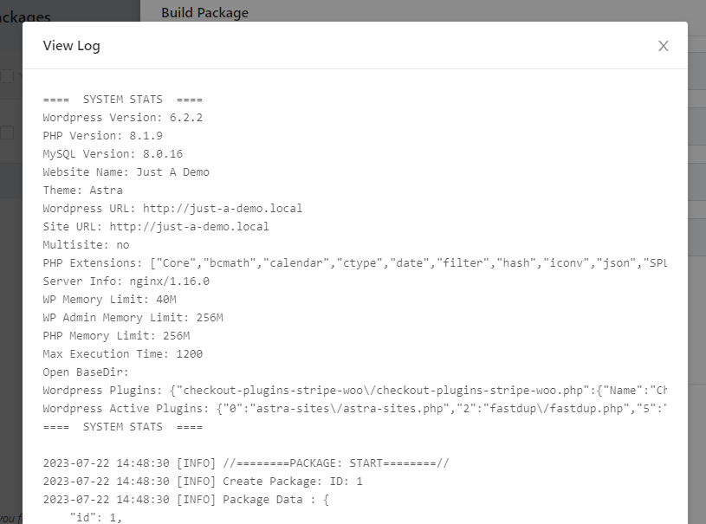
Task: Click the View Log dialog title
Action: point(72,46)
